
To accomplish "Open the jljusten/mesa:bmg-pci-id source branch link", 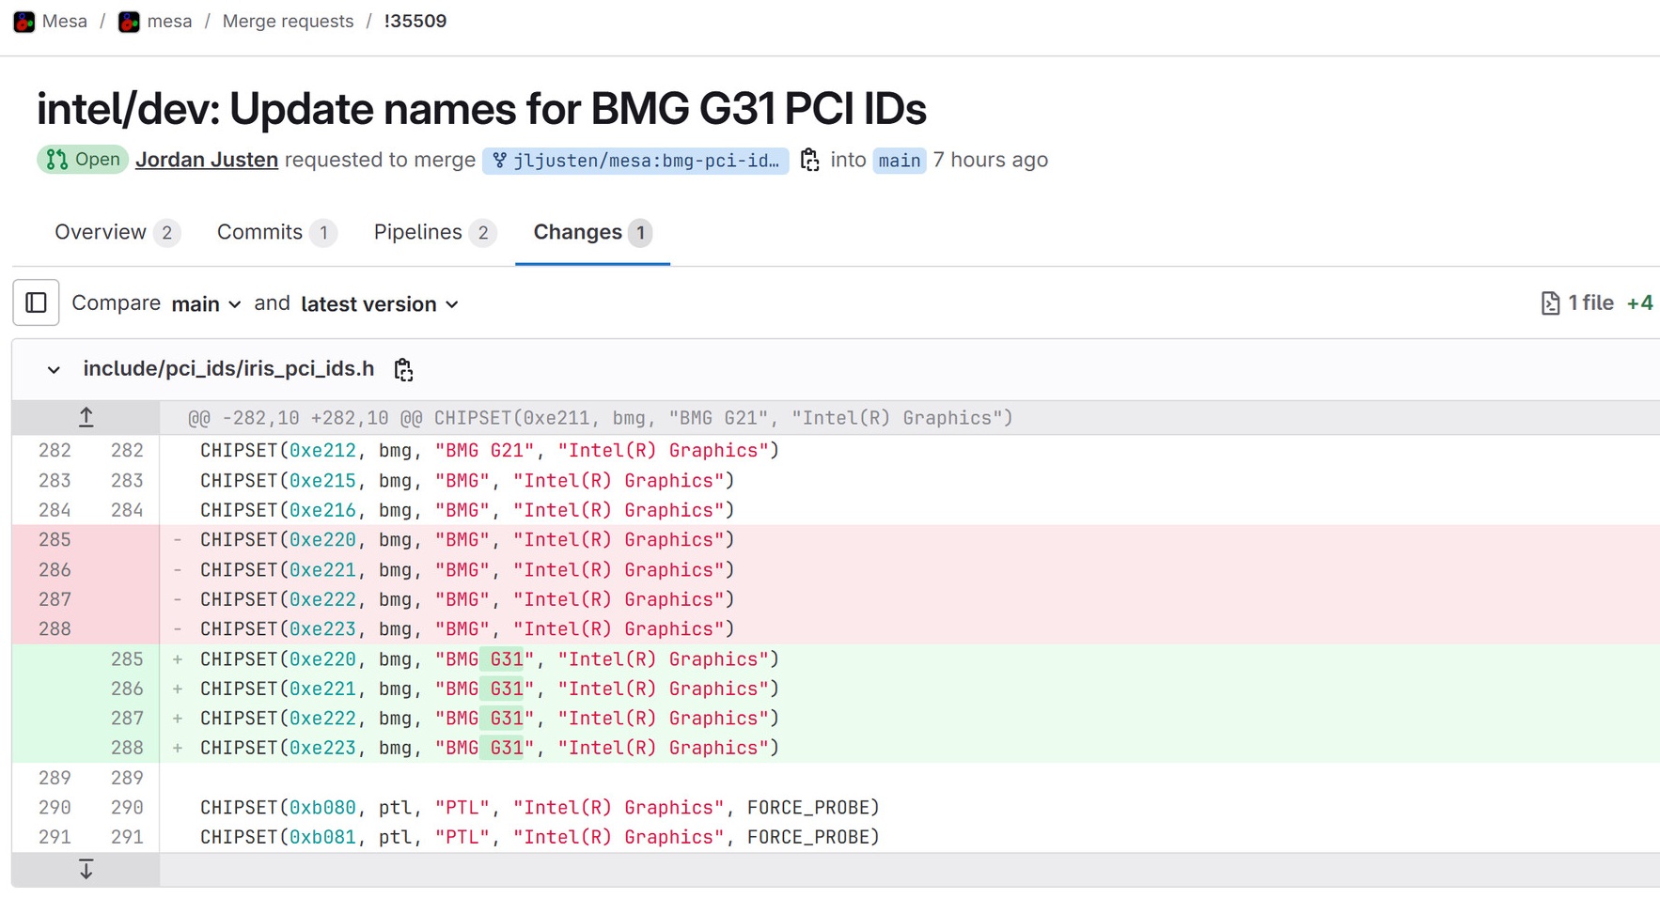I will [x=636, y=161].
